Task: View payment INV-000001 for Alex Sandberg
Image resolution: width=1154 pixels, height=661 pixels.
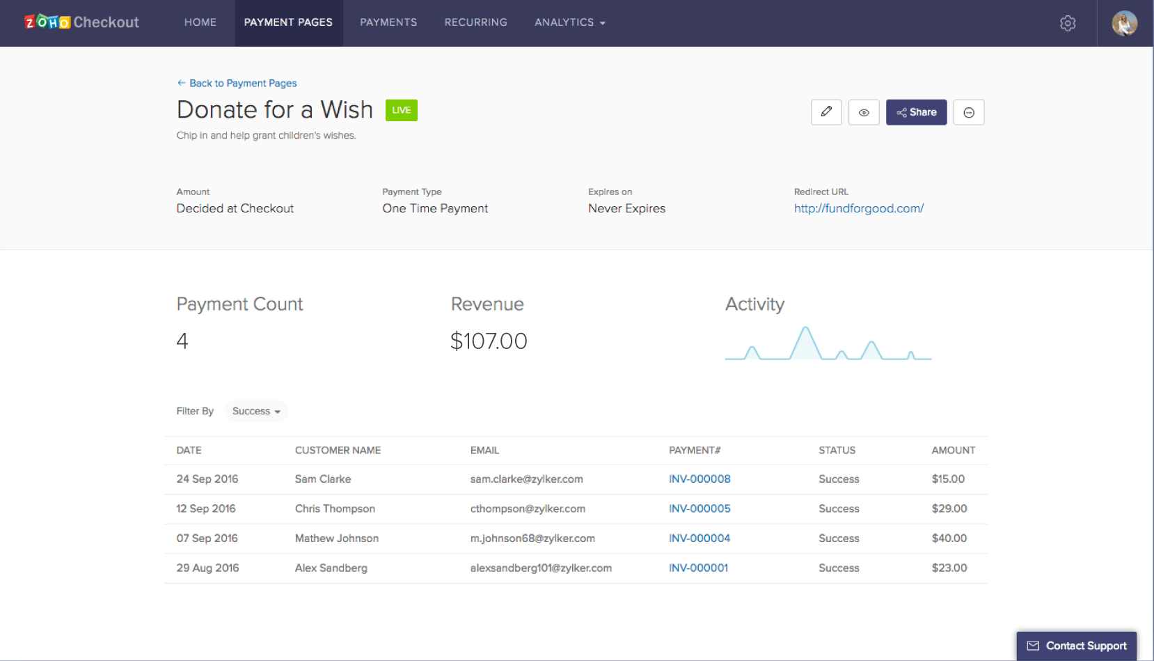Action: point(698,568)
